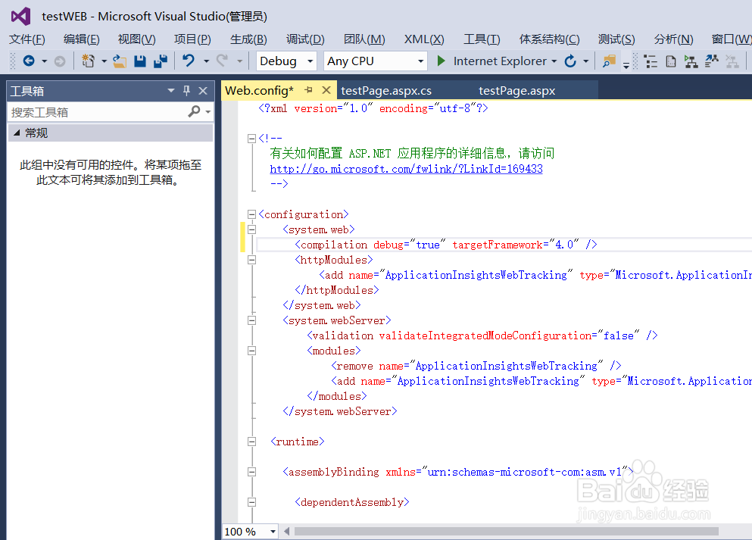Image resolution: width=752 pixels, height=540 pixels.
Task: Open the go.microsoft.com fwlink hyperlink
Action: (x=406, y=169)
